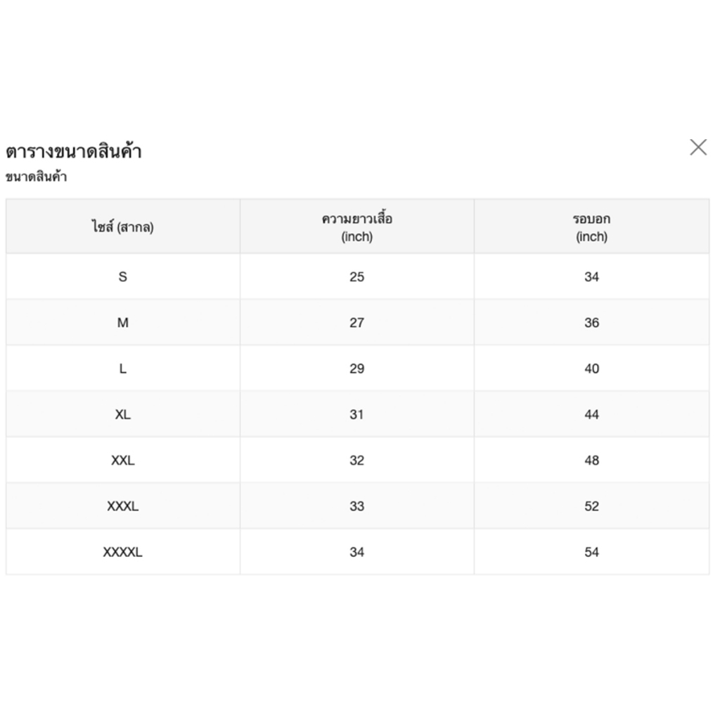Screen dimensions: 720x720
Task: Click shirt length value 25 for size S
Action: point(357,277)
